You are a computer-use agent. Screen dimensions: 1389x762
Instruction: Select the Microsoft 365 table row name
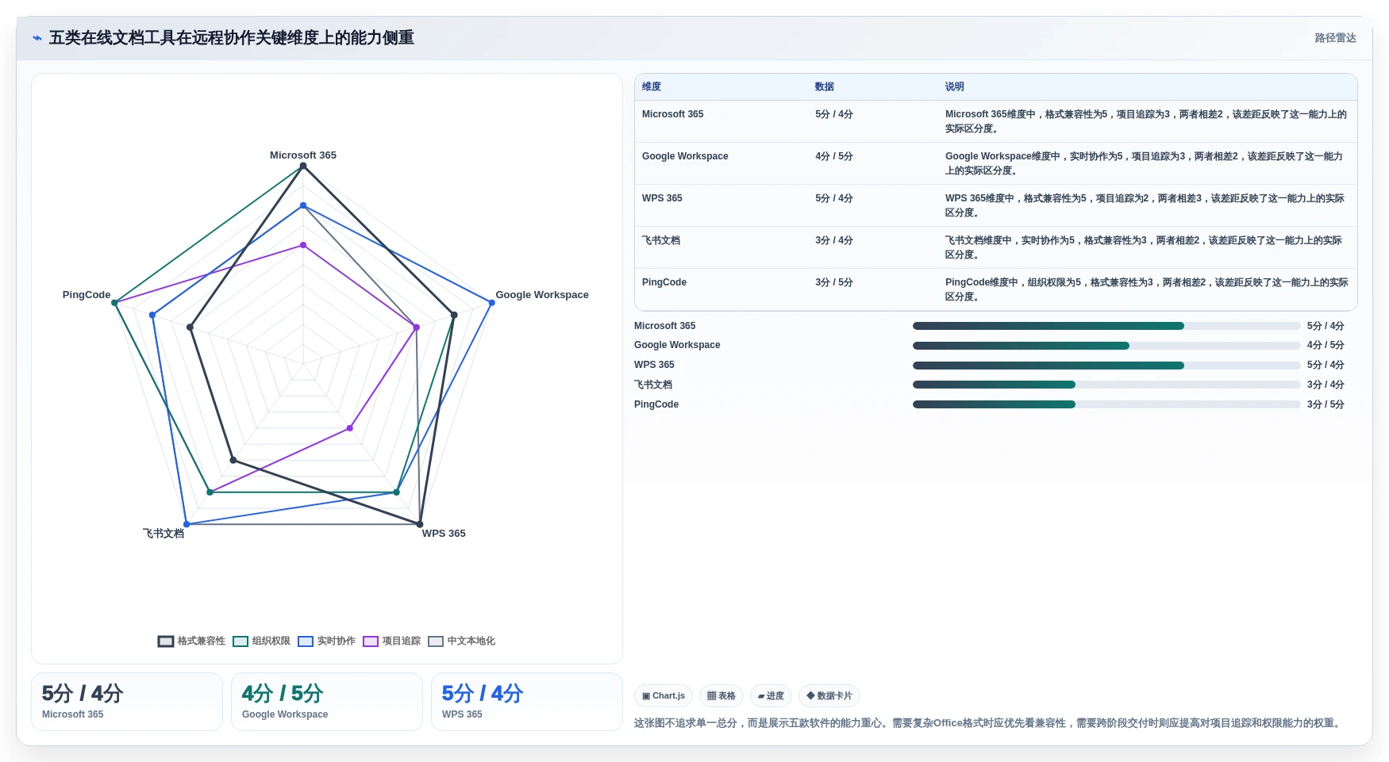[672, 114]
